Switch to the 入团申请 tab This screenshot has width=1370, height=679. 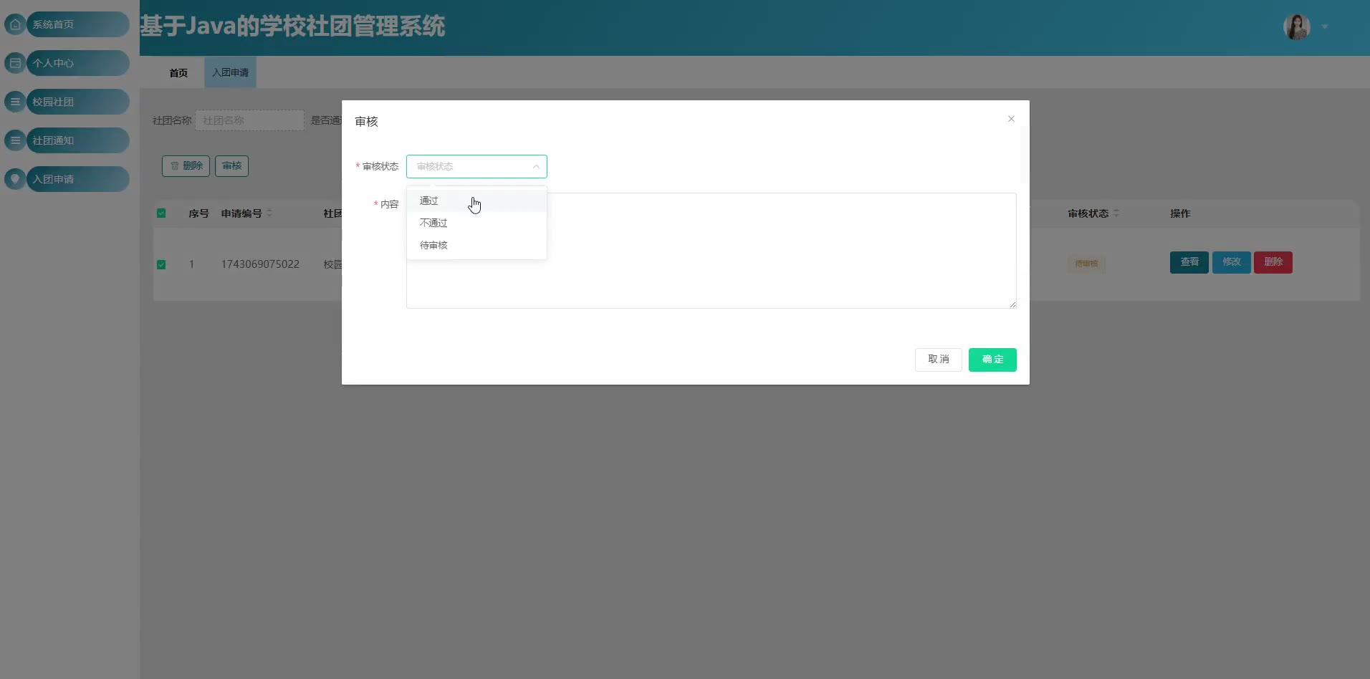pos(230,73)
